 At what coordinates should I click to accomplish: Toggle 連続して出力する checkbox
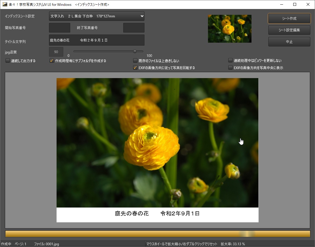[x=8, y=60]
